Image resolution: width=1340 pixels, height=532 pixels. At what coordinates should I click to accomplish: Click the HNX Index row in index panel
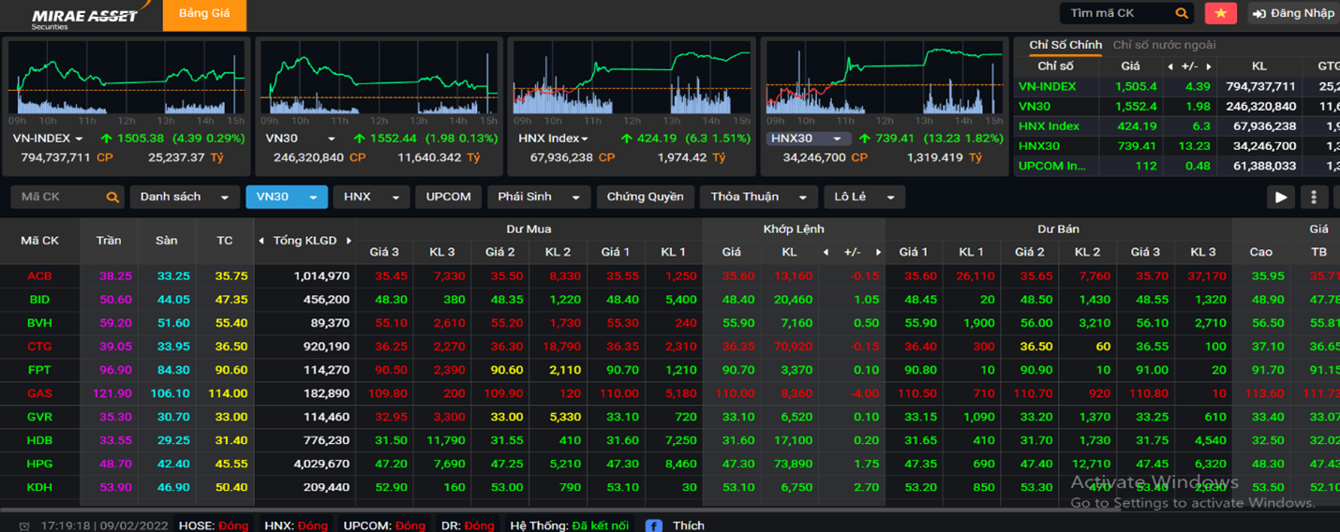(1177, 126)
